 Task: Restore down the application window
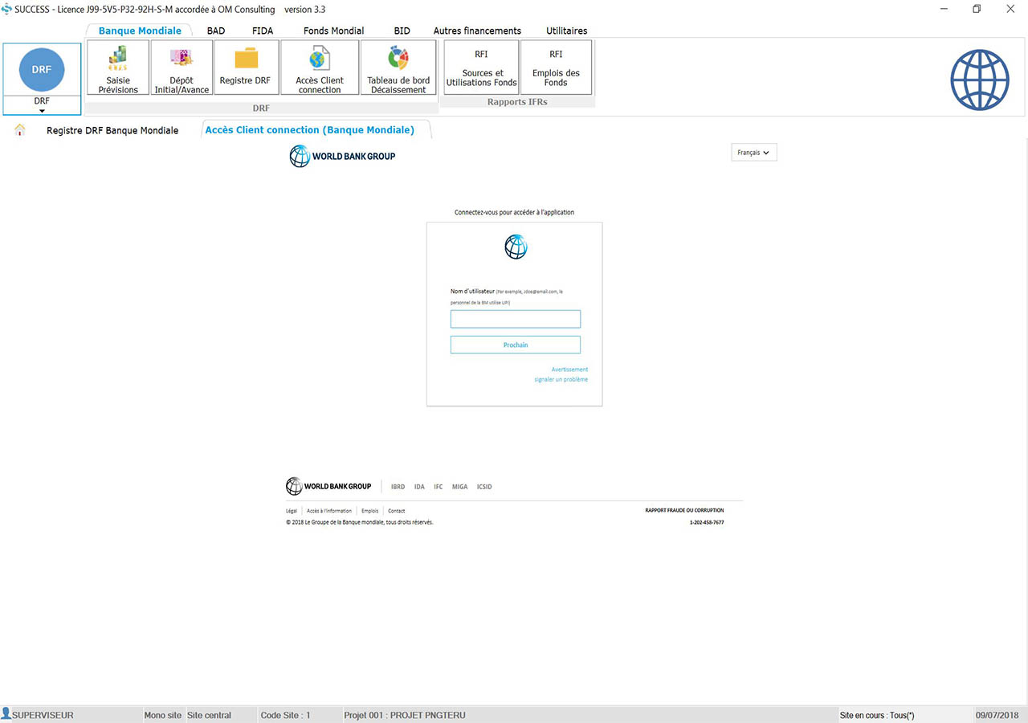click(977, 9)
